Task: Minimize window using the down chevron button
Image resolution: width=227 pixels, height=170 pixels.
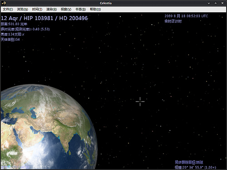Action: click(209, 3)
